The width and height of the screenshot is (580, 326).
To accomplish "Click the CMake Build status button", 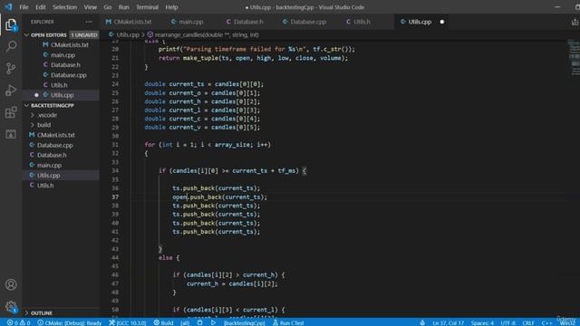I will coord(163,322).
